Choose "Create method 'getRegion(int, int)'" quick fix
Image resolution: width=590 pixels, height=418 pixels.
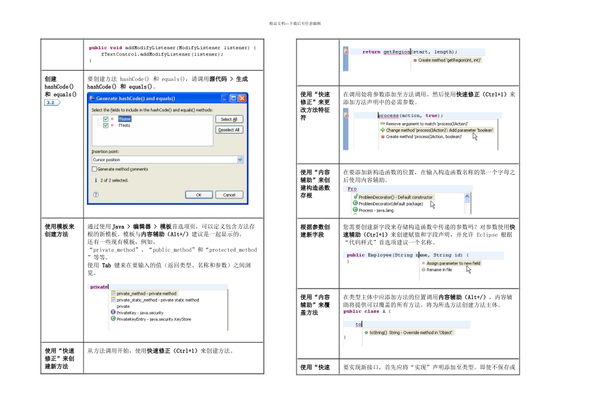[449, 60]
